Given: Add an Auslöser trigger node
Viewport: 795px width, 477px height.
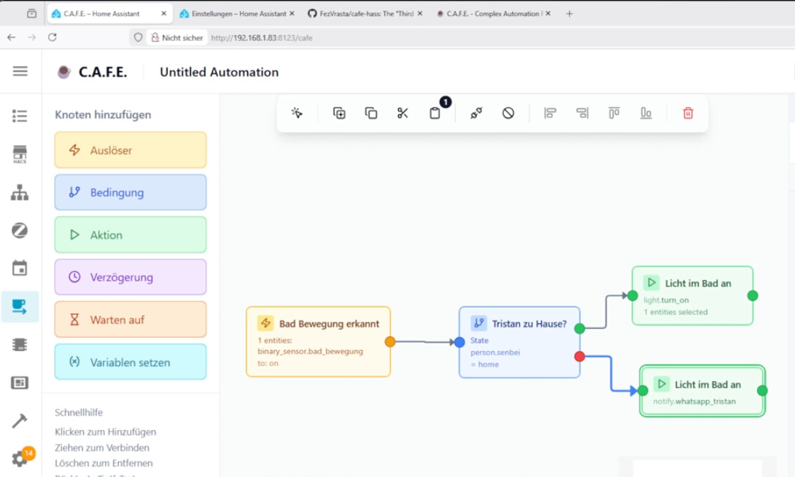Looking at the screenshot, I should (x=131, y=150).
